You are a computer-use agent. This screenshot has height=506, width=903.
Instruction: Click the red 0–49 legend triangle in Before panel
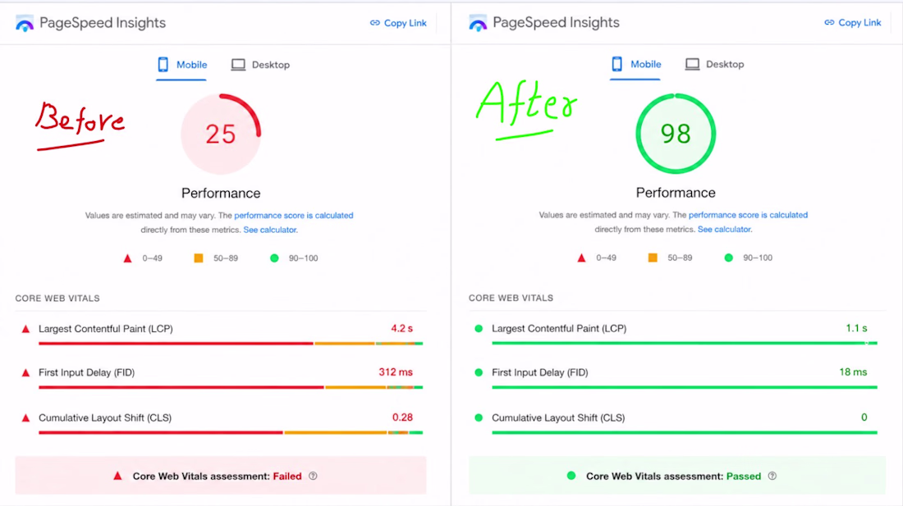pos(128,258)
